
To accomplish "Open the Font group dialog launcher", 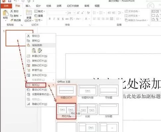I will [x=90, y=25].
